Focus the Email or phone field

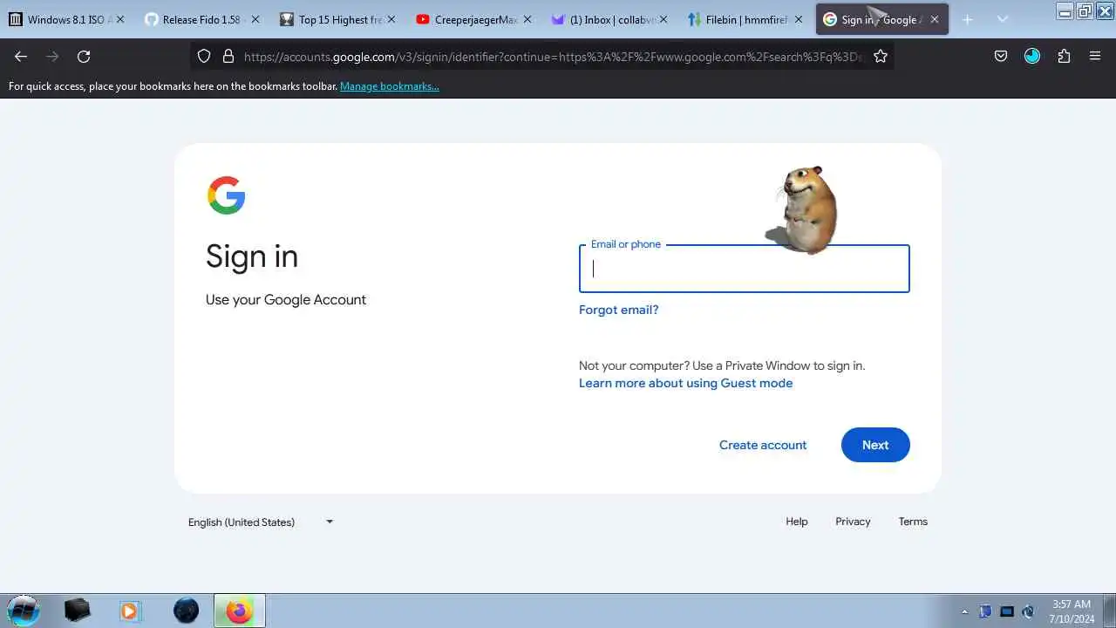[x=744, y=269]
